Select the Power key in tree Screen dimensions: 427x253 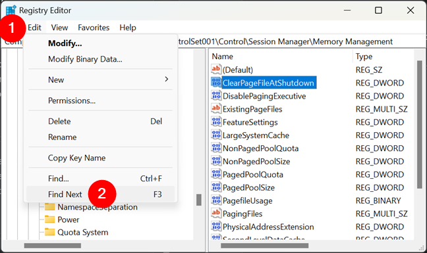pyautogui.click(x=69, y=219)
